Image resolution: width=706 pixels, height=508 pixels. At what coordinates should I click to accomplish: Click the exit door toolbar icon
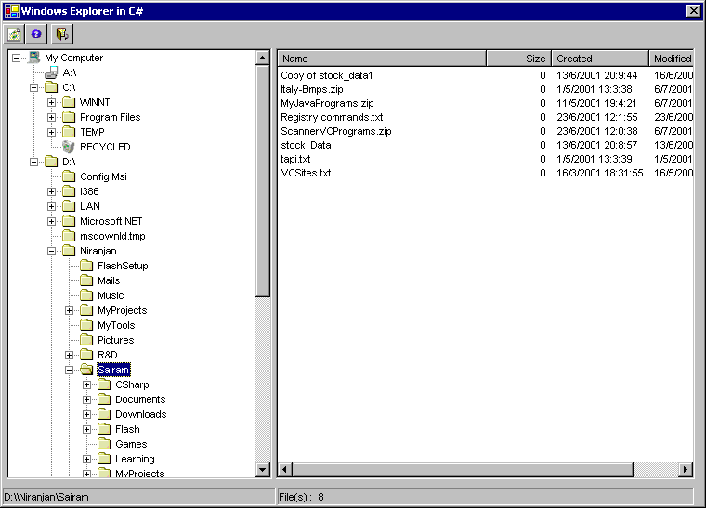tap(62, 34)
